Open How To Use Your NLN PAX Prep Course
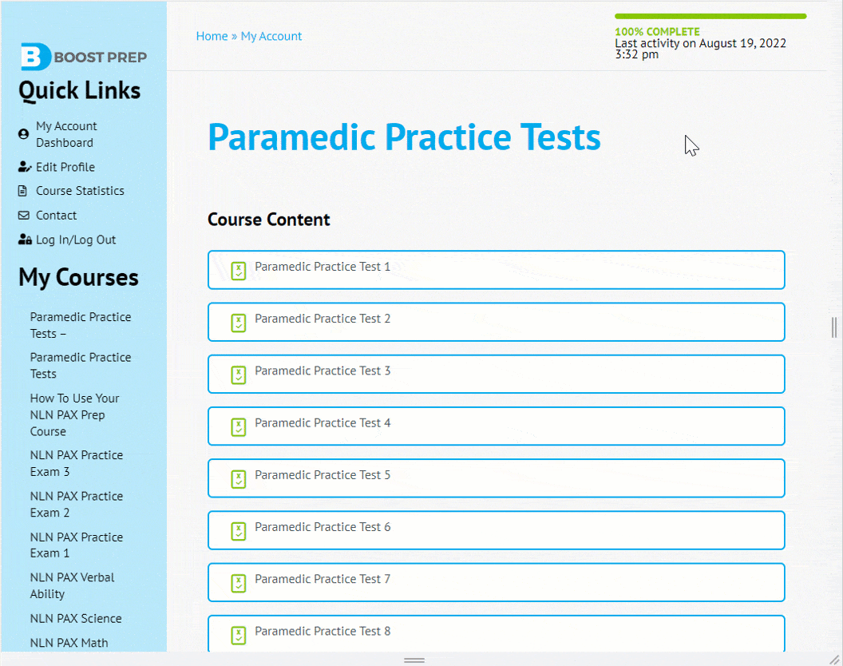Viewport: 843px width, 666px height. point(74,414)
